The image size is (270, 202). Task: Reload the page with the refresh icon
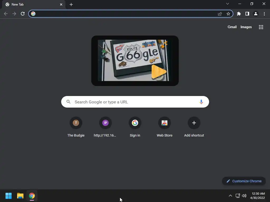click(x=23, y=14)
